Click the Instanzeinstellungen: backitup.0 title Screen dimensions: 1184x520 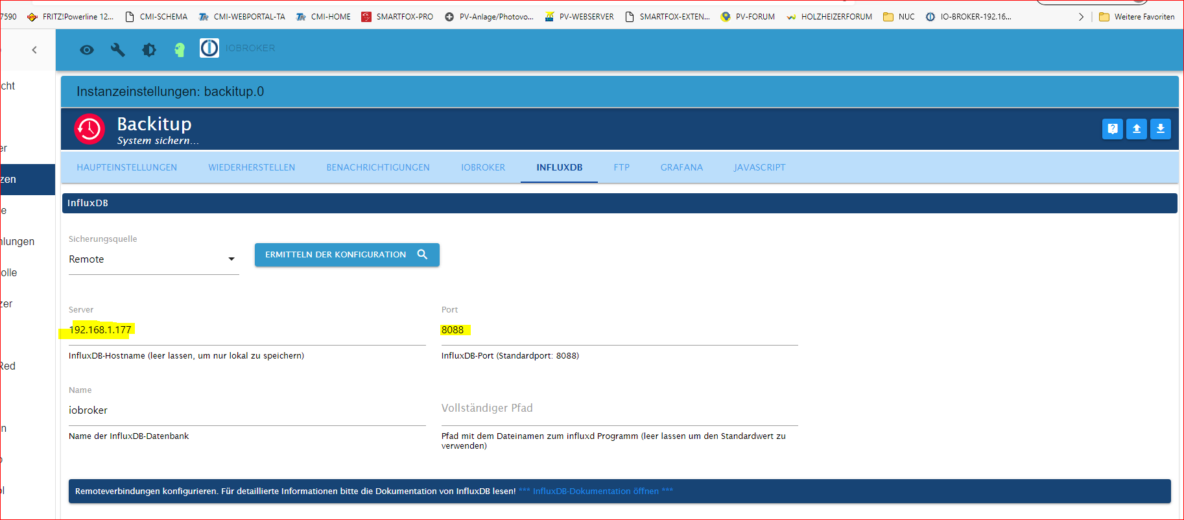tap(170, 91)
